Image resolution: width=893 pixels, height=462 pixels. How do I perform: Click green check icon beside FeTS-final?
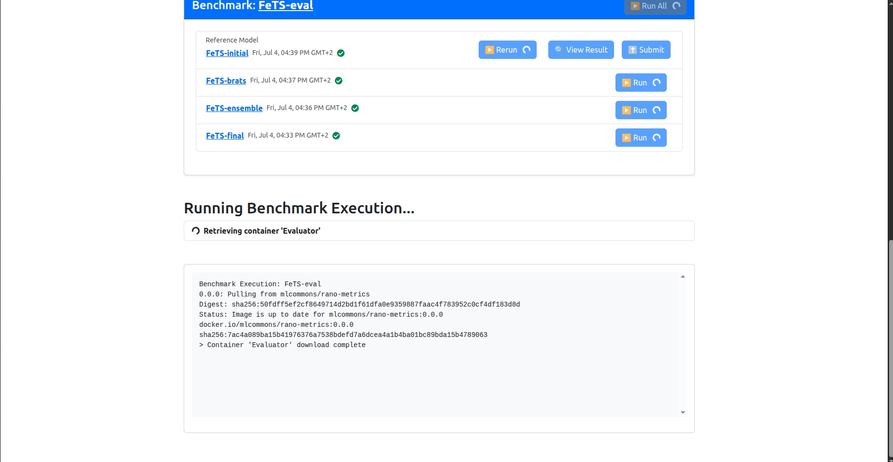click(x=337, y=136)
